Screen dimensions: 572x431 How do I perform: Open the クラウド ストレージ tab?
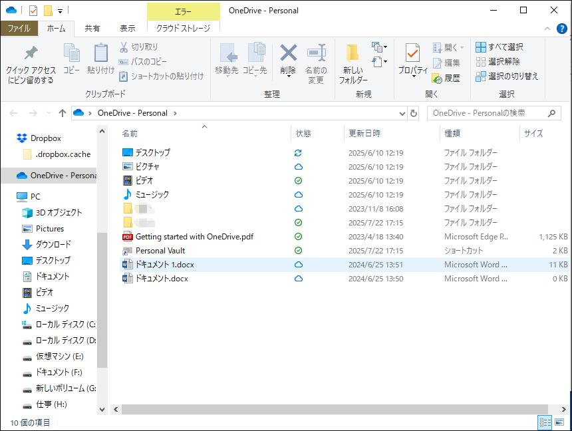coord(183,28)
